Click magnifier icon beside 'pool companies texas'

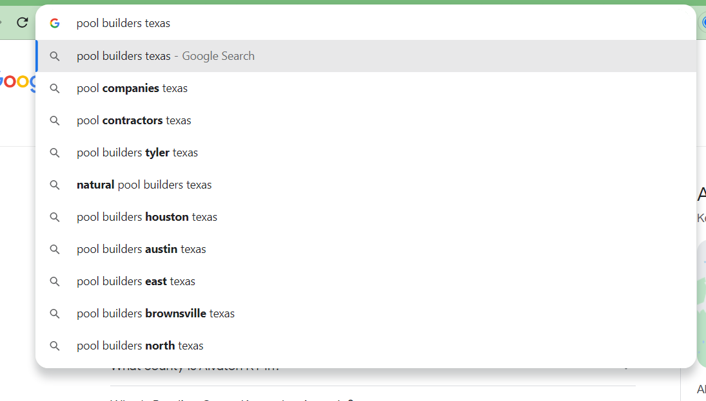[x=54, y=89]
